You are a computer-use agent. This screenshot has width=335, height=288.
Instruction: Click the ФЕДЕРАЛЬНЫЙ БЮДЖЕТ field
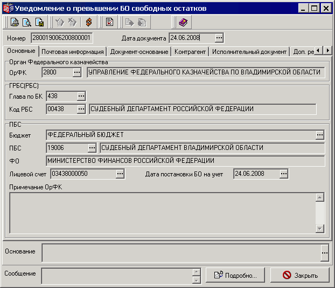point(181,135)
